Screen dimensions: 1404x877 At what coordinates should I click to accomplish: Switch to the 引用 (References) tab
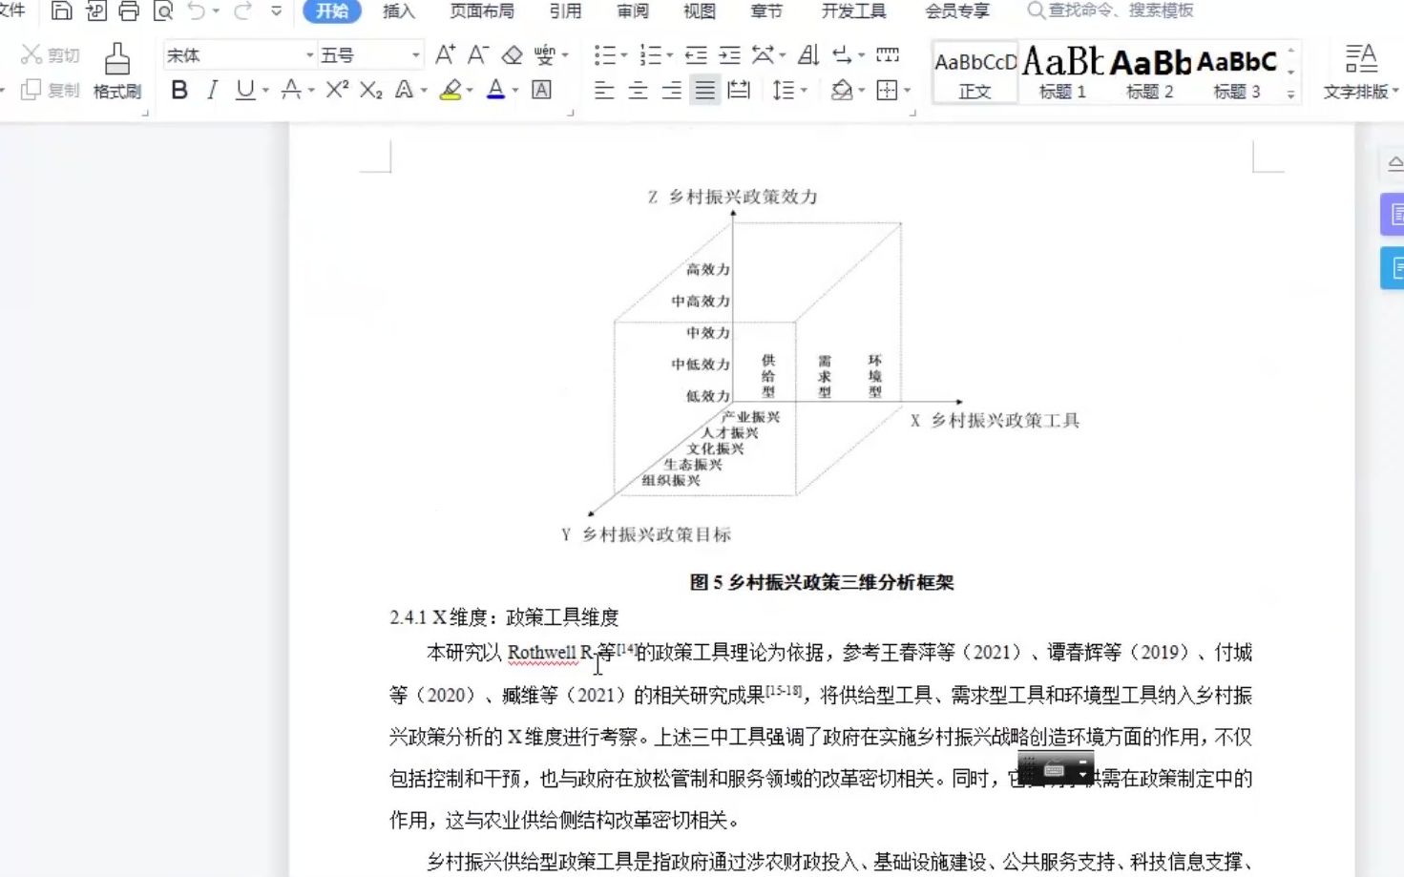(565, 11)
